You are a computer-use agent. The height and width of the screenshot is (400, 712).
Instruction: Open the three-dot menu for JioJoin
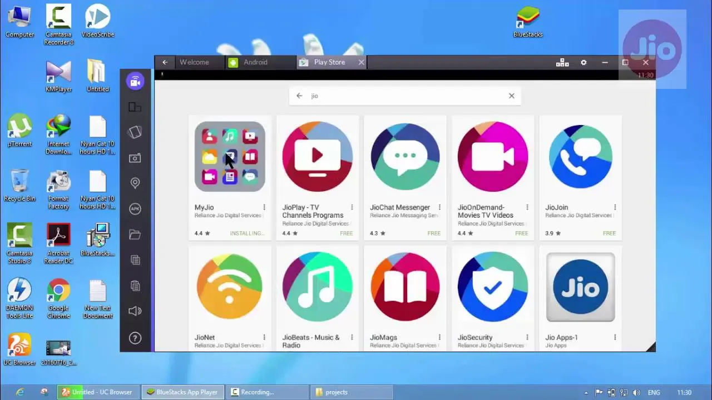(x=615, y=207)
